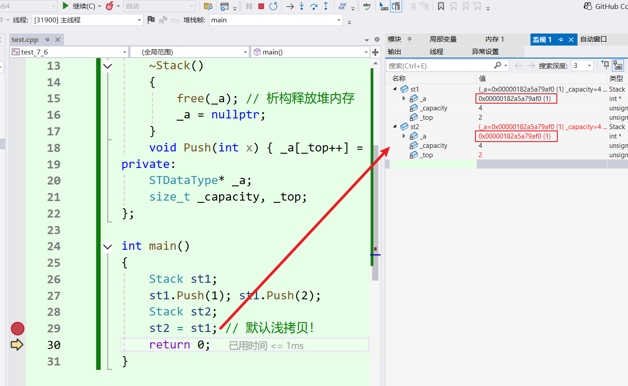Click the bookmark icon in the toolbar

[x=441, y=6]
